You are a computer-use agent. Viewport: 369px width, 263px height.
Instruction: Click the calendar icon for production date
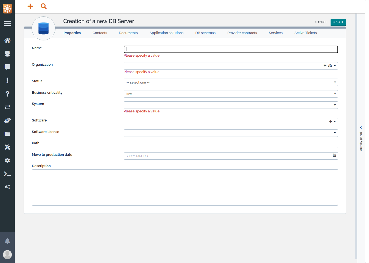(x=334, y=156)
